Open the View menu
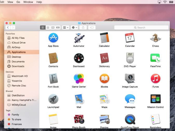This screenshot has height=131, width=175. 10,2
